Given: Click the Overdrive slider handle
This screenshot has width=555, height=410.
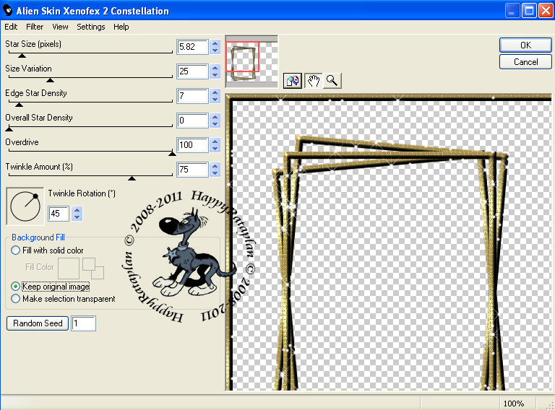Looking at the screenshot, I should (172, 154).
